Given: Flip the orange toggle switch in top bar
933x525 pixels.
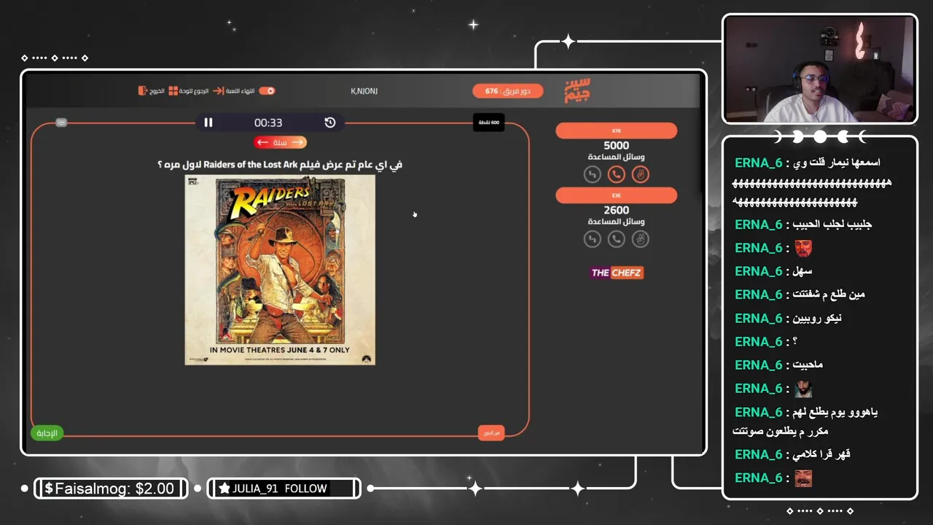Looking at the screenshot, I should coord(268,91).
